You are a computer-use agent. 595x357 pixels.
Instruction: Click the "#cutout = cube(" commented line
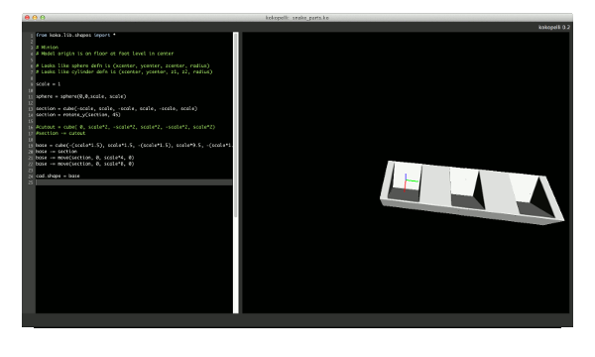coord(125,127)
